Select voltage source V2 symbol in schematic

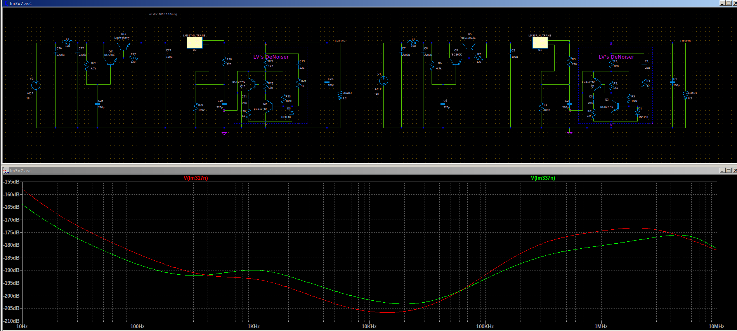36,85
